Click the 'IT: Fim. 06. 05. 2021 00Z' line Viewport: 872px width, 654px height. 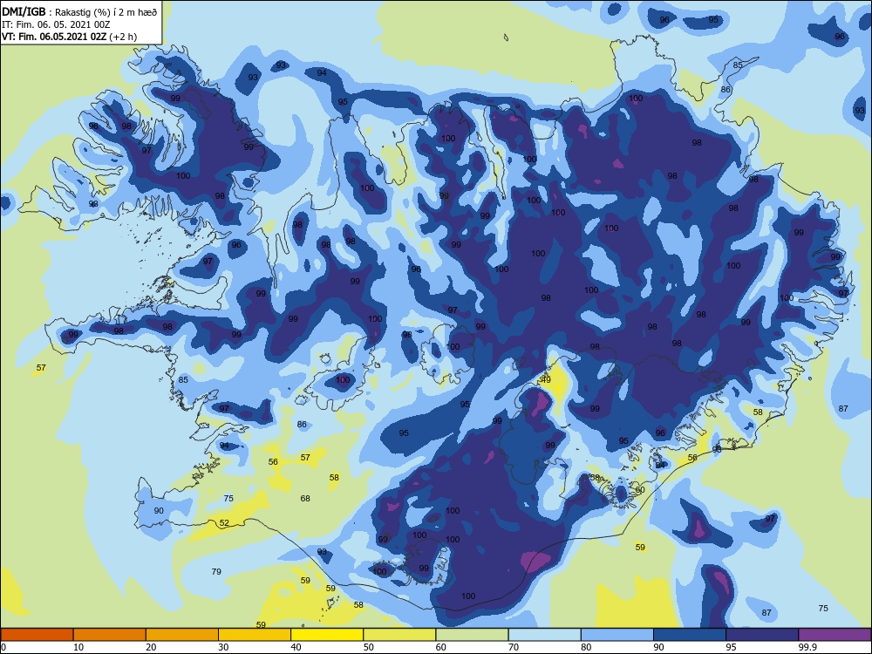click(56, 24)
